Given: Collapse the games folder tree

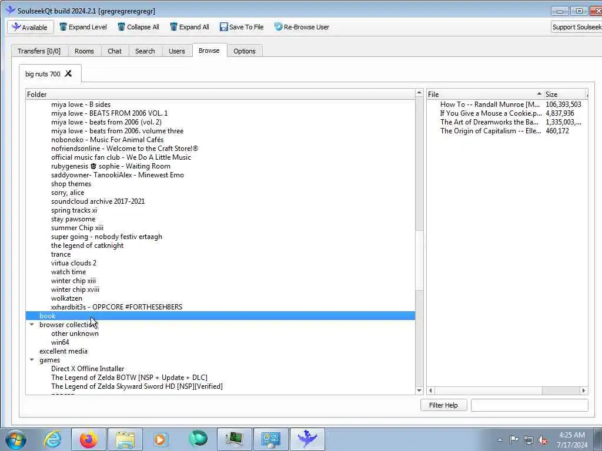Looking at the screenshot, I should tap(32, 360).
